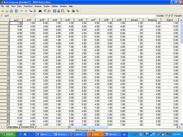Open the Utilities menu
Viewport: 183px width, 137px height.
tap(55, 6)
